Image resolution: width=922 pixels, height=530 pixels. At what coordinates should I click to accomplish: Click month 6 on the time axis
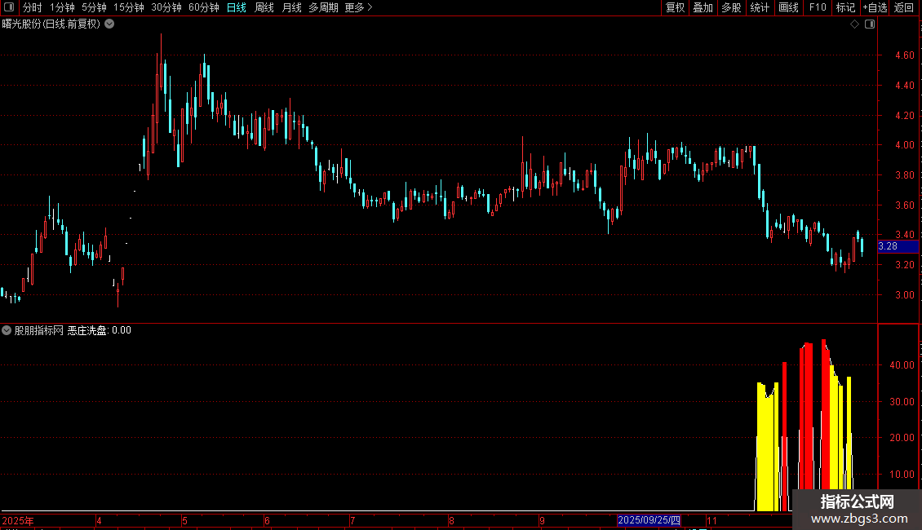(267, 520)
